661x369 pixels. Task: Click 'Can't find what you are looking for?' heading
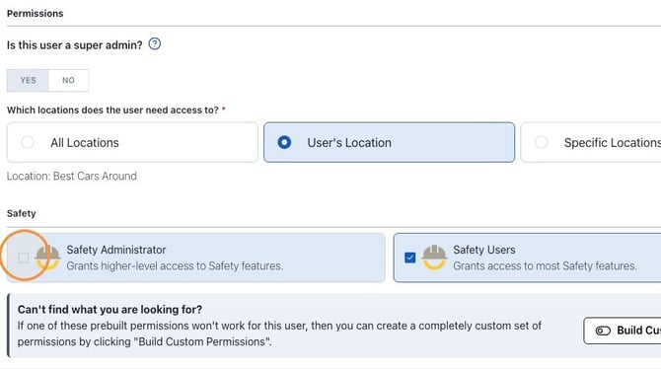110,310
